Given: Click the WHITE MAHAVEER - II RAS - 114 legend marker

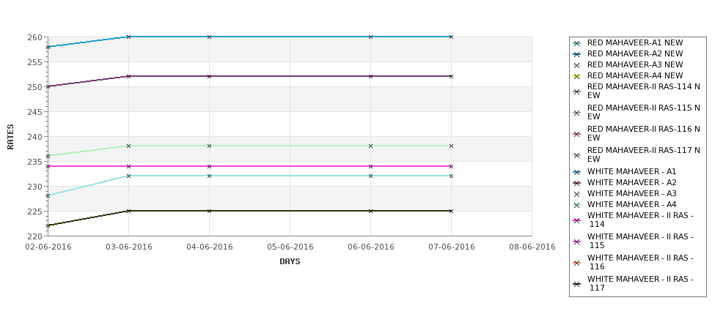Looking at the screenshot, I should point(577,220).
